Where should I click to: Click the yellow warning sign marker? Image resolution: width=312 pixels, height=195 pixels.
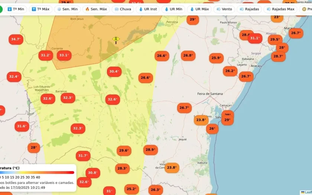pyautogui.click(x=116, y=40)
